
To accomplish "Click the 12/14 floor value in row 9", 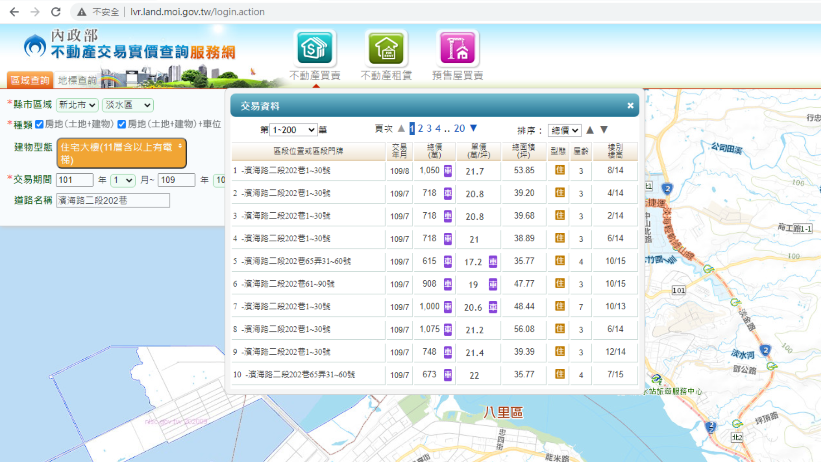I will 615,352.
